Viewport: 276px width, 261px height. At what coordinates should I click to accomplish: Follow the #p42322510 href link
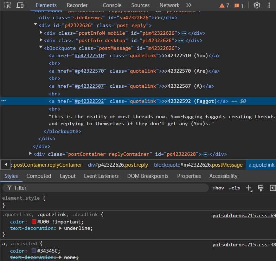point(89,56)
